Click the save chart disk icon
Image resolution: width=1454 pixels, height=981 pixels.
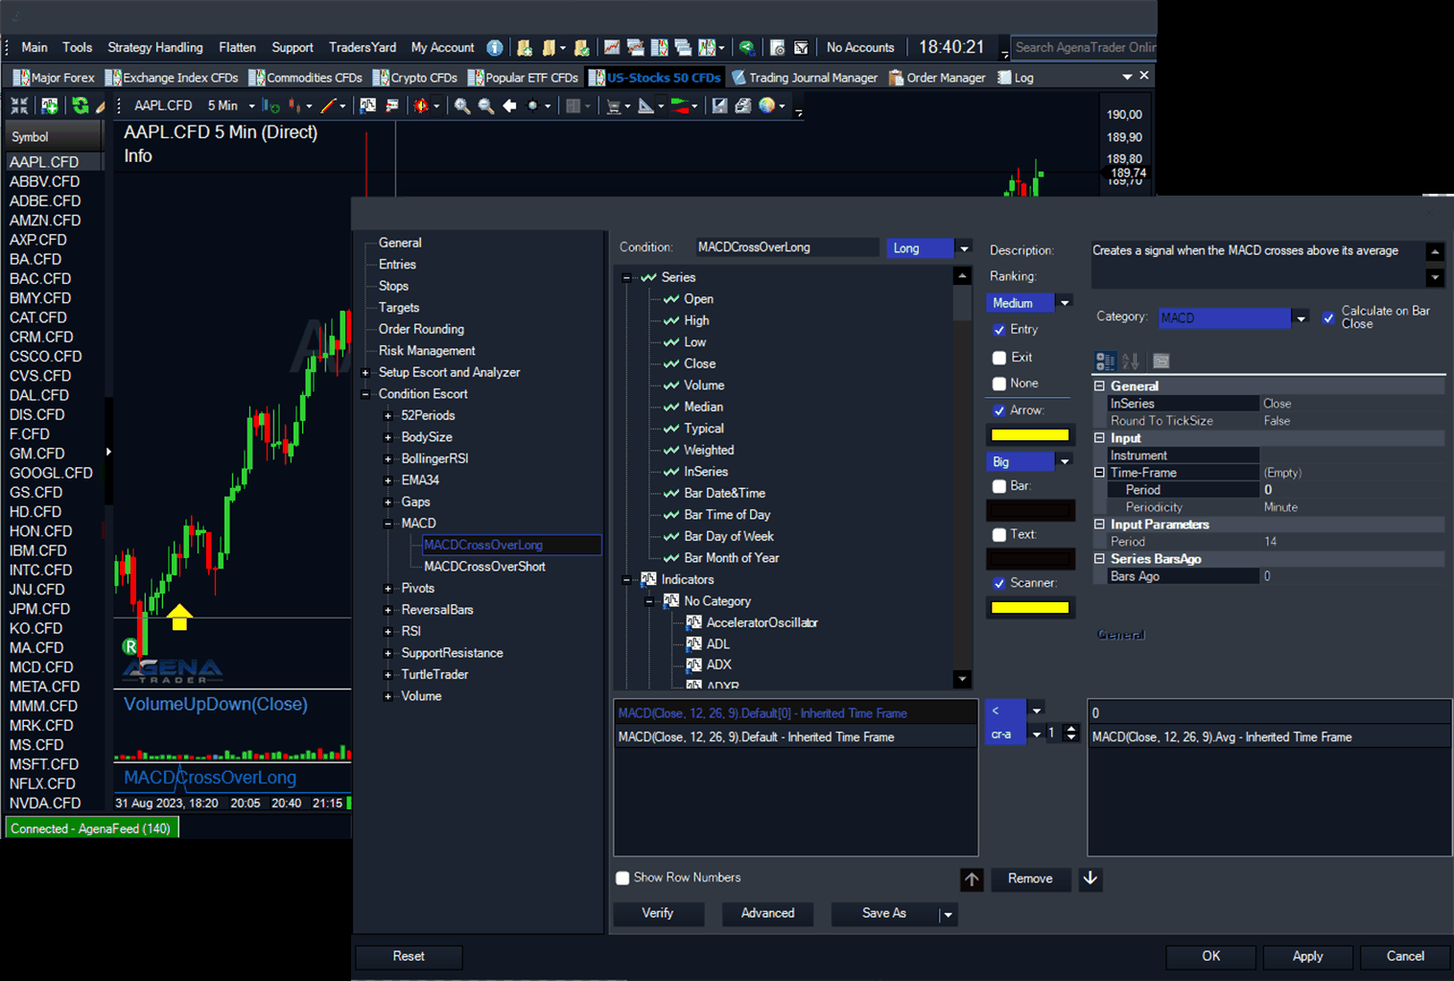tap(719, 105)
